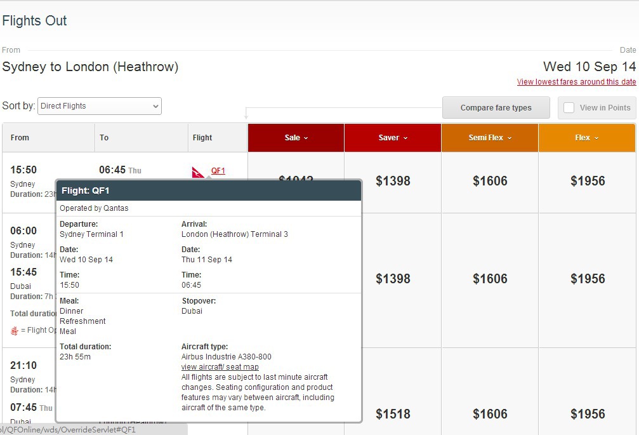
Task: Open the Sort by Direct Flights dropdown
Action: coord(100,106)
